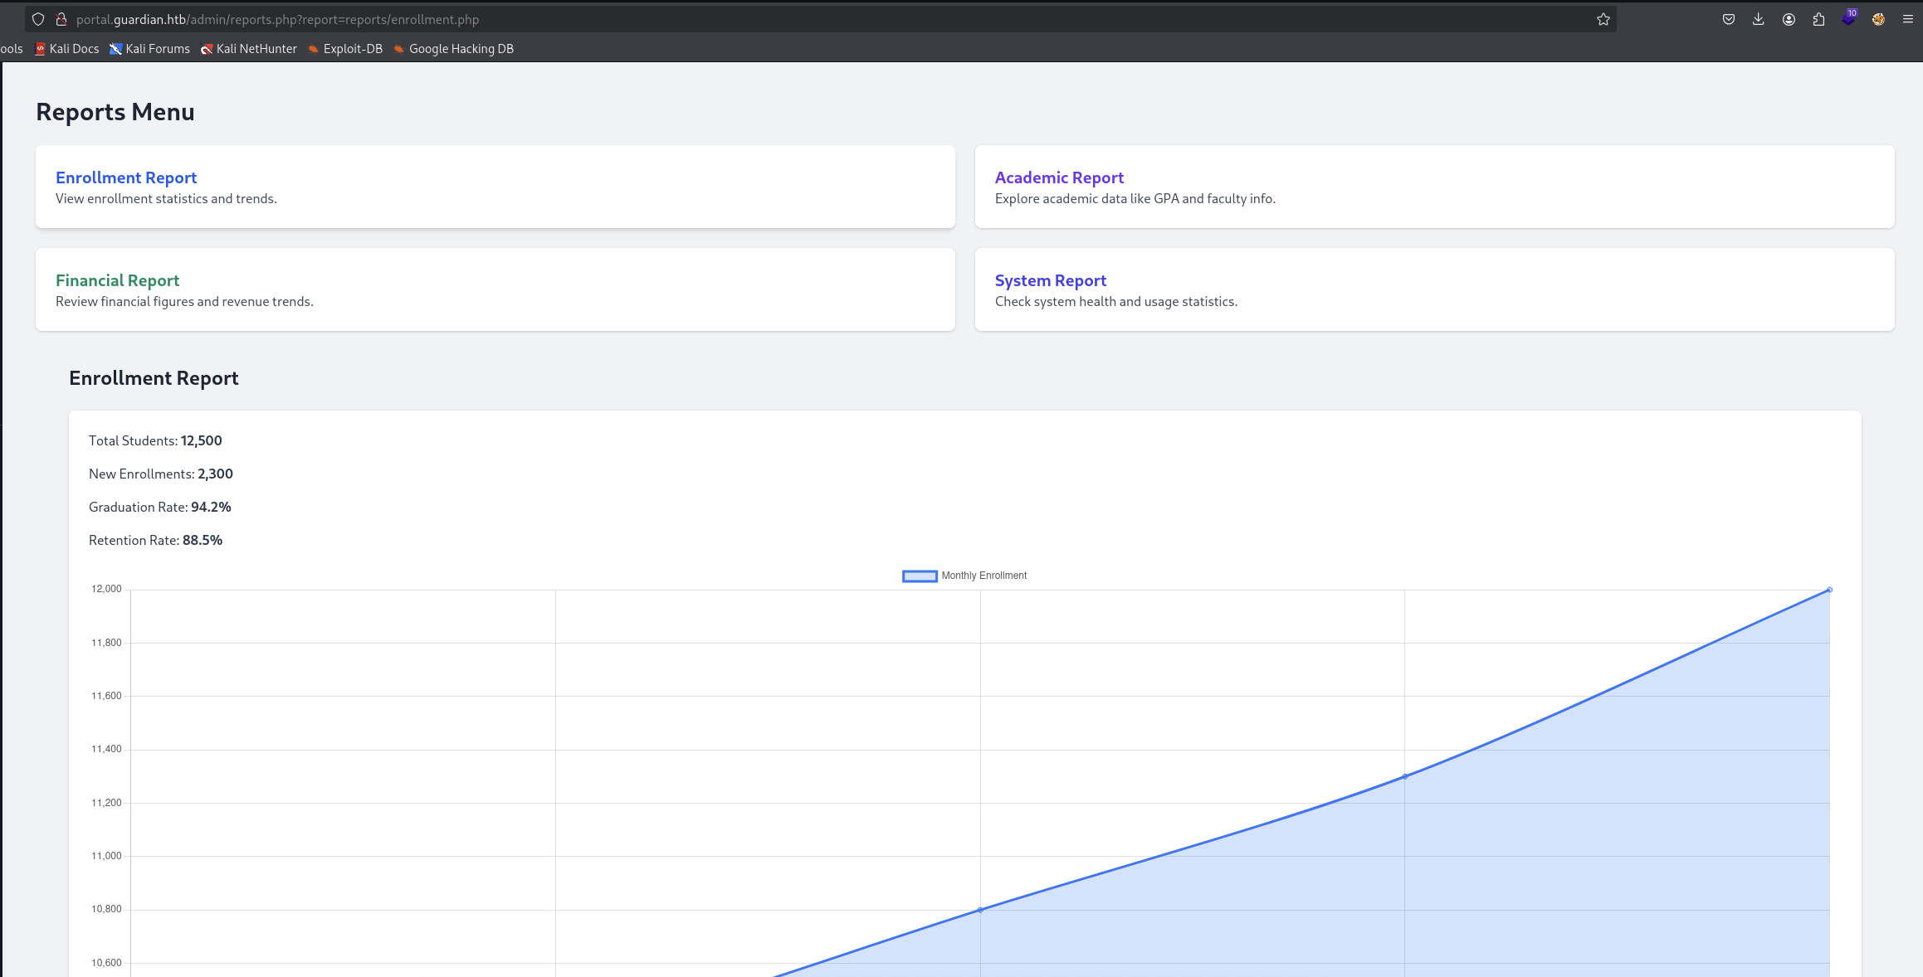Viewport: 1923px width, 977px height.
Task: Click 'Check system health and usage statistics.' text
Action: pos(1116,301)
